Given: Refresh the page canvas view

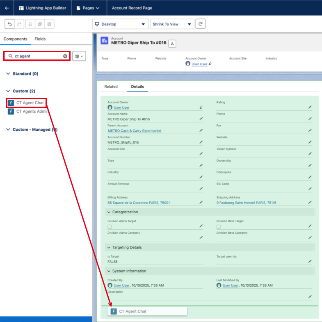Looking at the screenshot, I should tap(200, 24).
